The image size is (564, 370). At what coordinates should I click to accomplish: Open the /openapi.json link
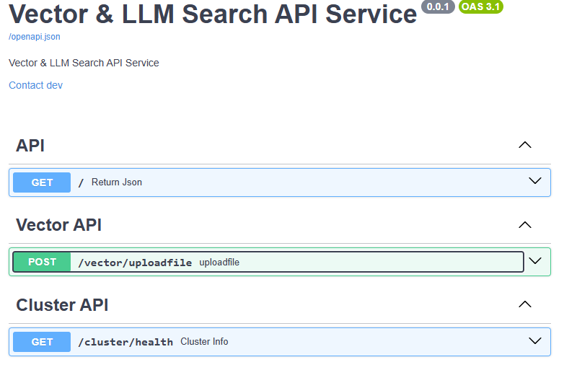[x=35, y=37]
